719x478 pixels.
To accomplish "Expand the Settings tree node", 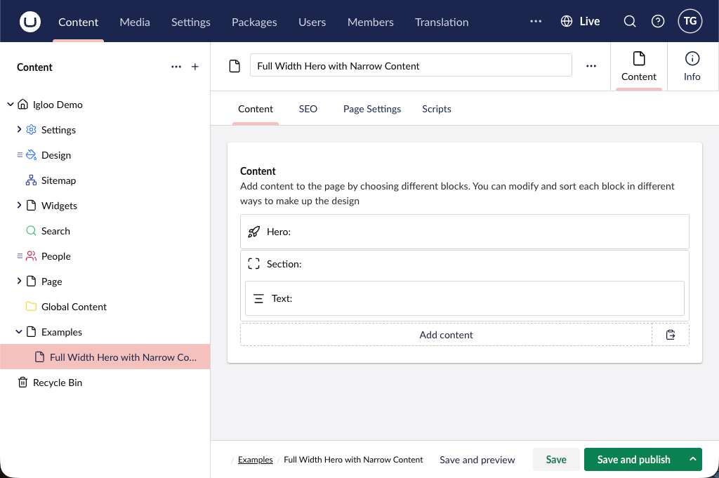I will click(19, 129).
